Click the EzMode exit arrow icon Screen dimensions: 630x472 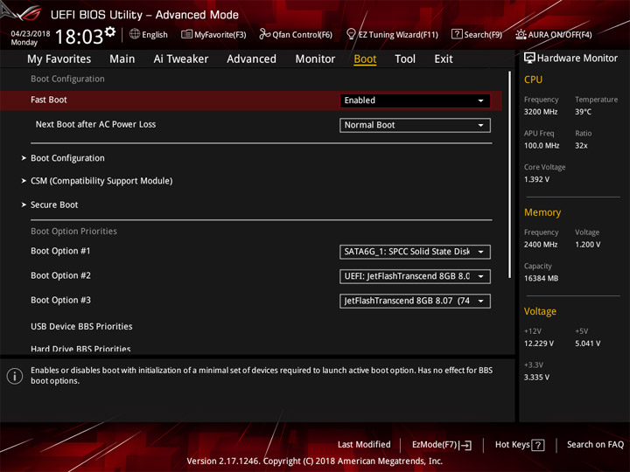[465, 445]
